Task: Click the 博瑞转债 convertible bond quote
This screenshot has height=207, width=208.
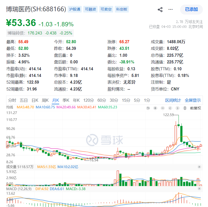Action: coord(40,33)
